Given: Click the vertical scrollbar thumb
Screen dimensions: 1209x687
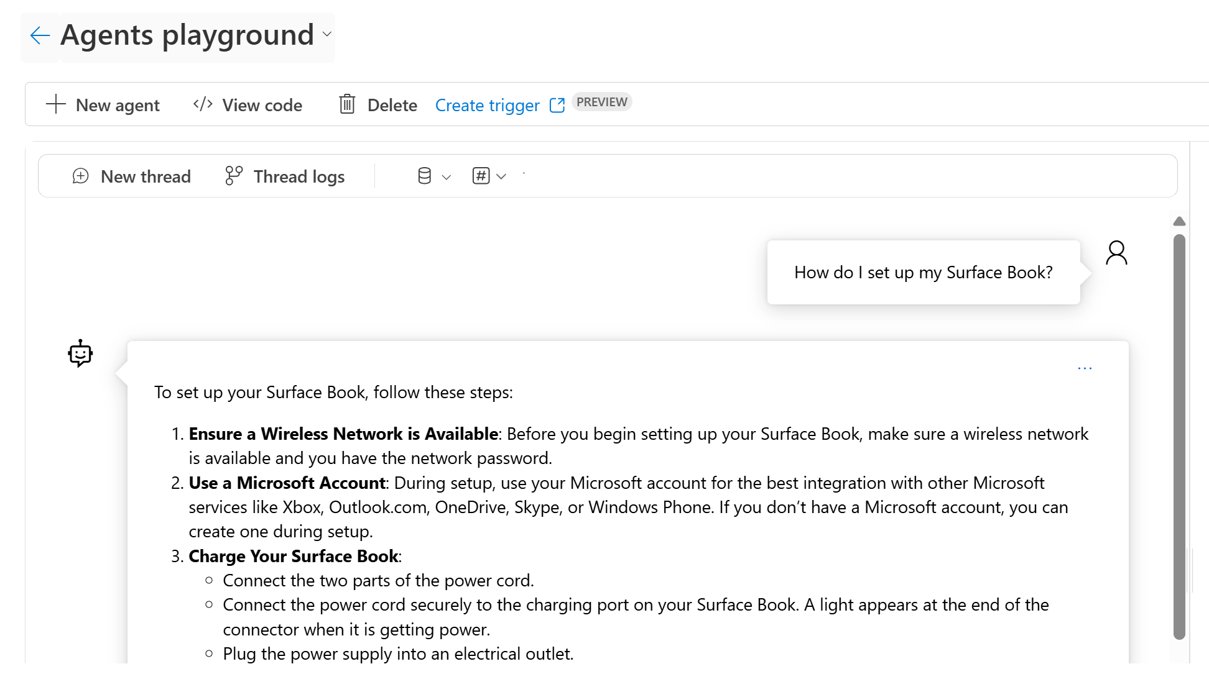Looking at the screenshot, I should tap(1179, 435).
